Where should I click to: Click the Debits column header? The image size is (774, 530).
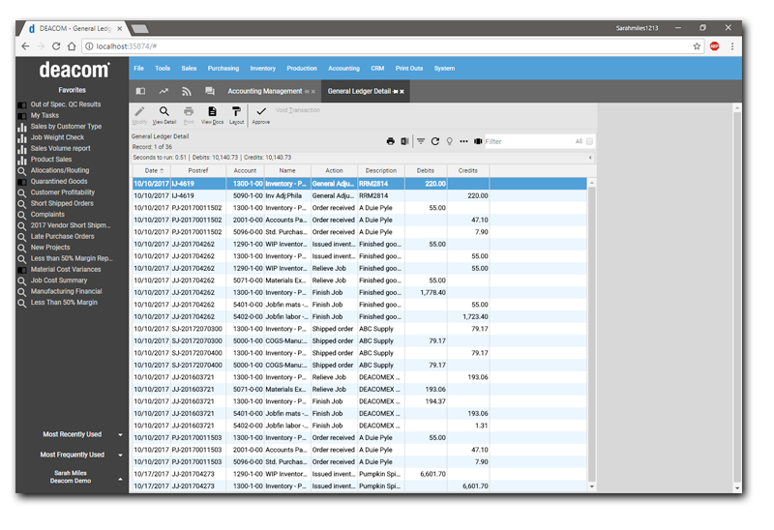426,171
